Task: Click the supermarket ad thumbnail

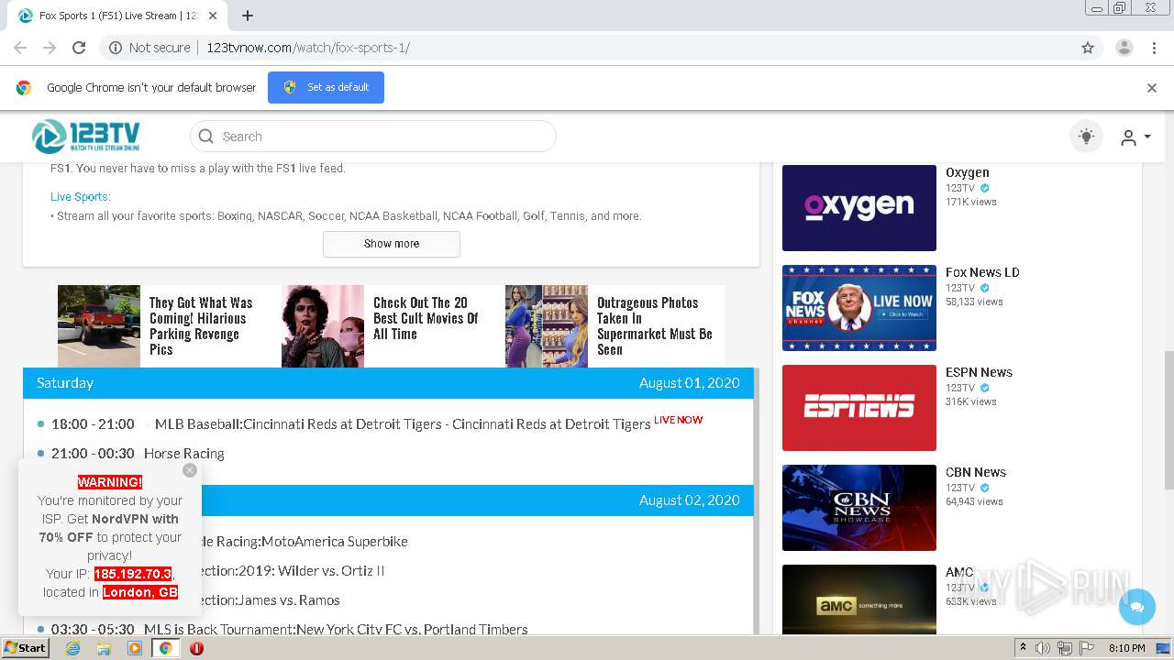Action: (x=547, y=326)
